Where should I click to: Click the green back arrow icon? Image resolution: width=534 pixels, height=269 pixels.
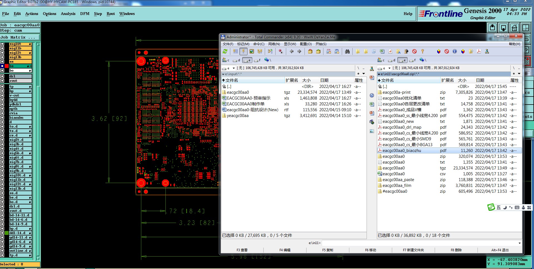coord(291,51)
